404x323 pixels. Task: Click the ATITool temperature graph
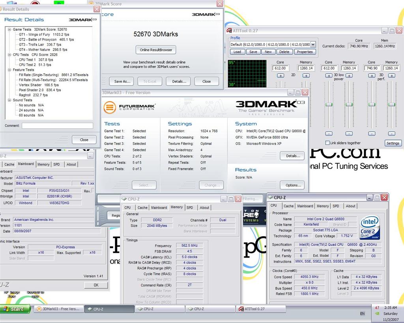pos(247,74)
